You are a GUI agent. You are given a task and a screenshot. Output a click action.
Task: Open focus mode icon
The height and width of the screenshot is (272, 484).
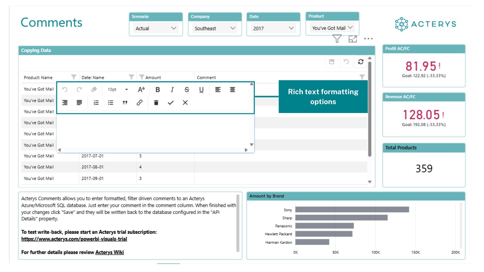(x=353, y=39)
